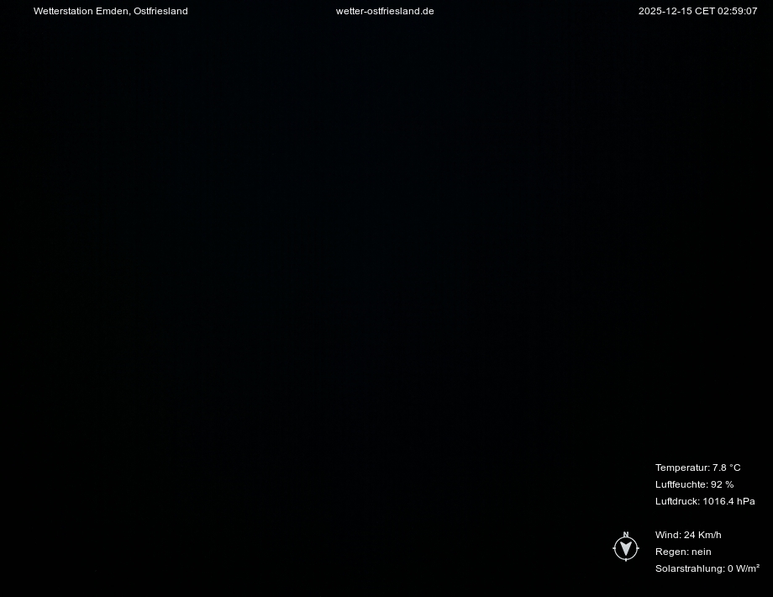
Task: Click the Luftdruck label
Action: pos(677,501)
